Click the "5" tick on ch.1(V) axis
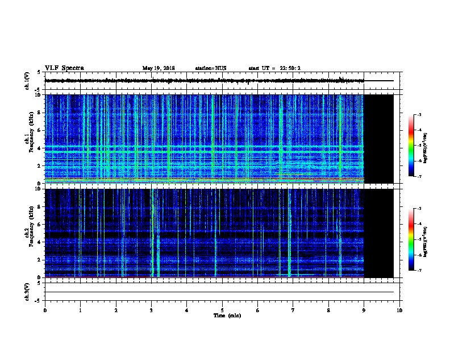 [x=39, y=72]
